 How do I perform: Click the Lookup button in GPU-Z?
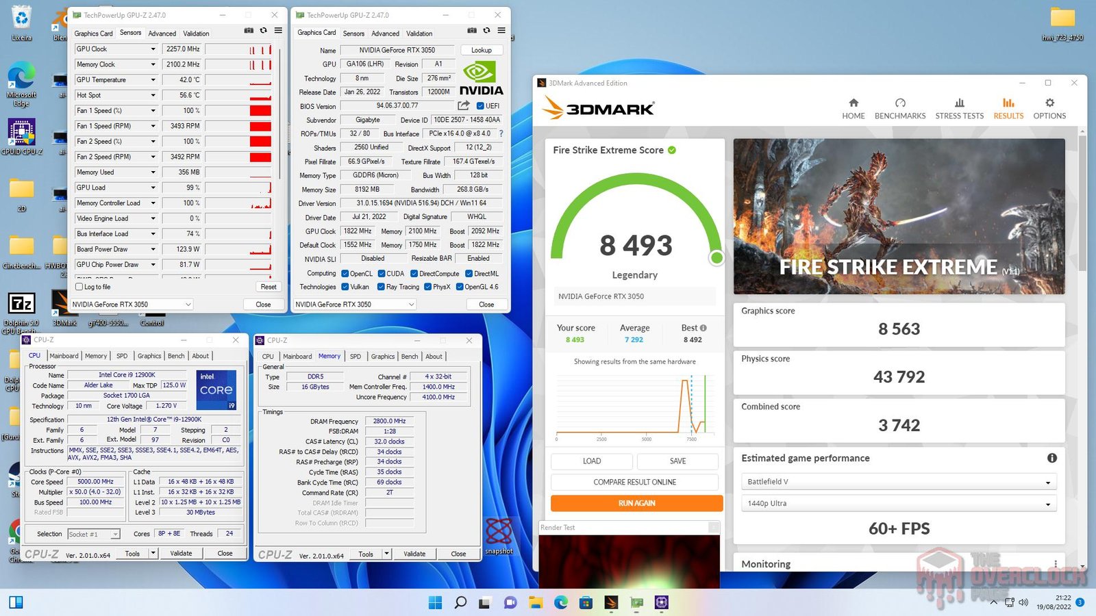481,50
